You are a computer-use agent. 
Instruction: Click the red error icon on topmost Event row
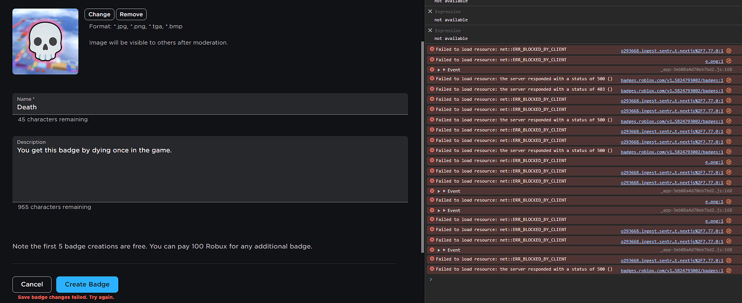432,69
